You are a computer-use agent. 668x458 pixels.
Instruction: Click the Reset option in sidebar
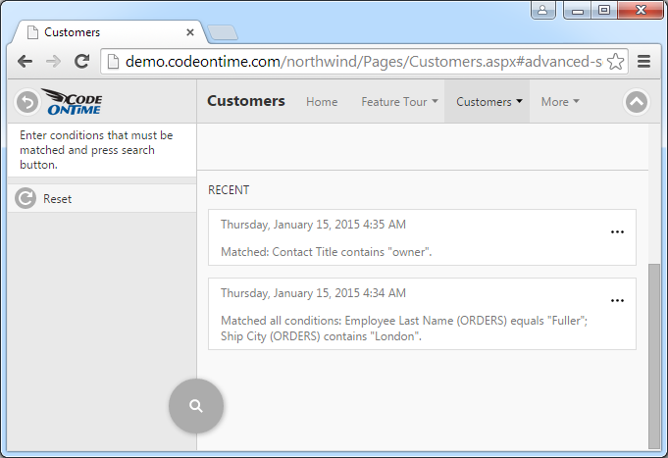coord(57,199)
